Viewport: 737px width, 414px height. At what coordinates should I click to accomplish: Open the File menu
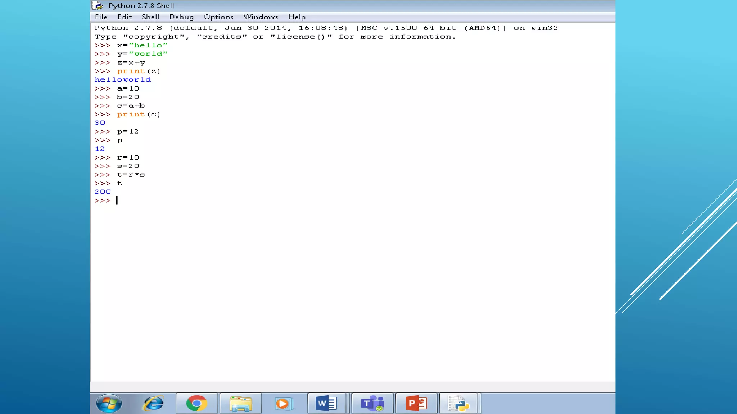[101, 17]
